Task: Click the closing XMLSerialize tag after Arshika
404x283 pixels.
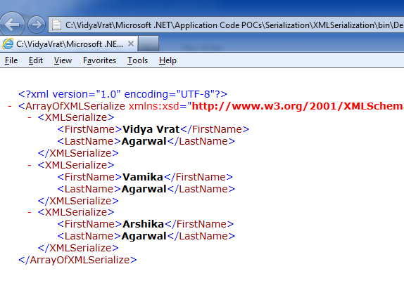Action: (x=78, y=248)
